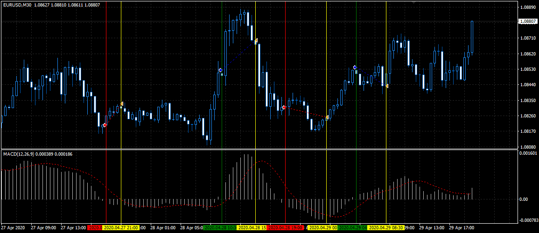Click the 1.08170 price scale label
Viewport: 539px width, 233px height.
[x=527, y=131]
